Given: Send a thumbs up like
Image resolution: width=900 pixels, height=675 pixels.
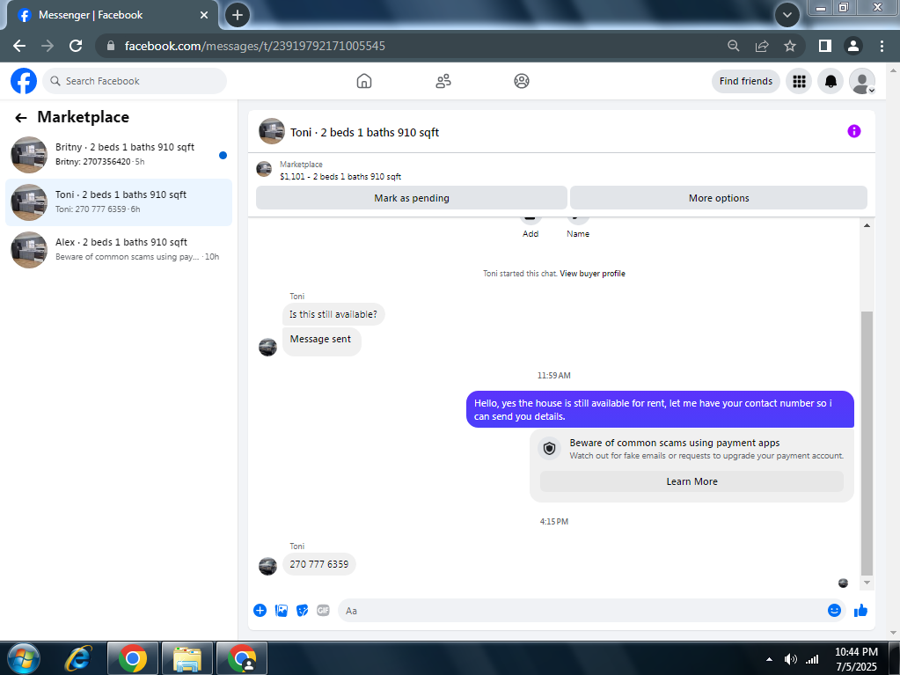Looking at the screenshot, I should tap(860, 610).
